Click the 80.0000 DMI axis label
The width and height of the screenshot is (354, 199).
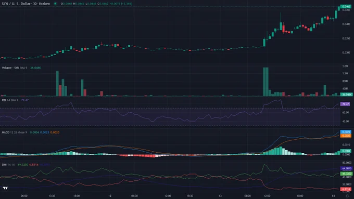click(x=347, y=163)
